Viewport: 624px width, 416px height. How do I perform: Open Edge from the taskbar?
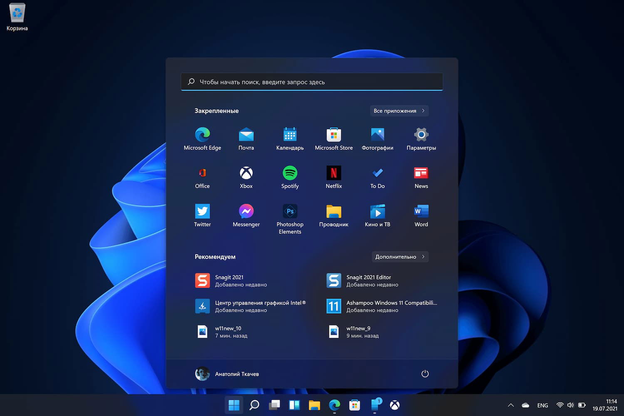(x=334, y=405)
